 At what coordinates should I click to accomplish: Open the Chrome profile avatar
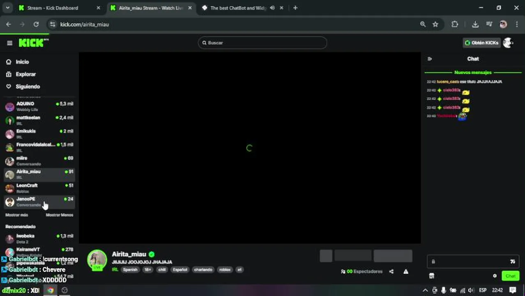coord(503,24)
